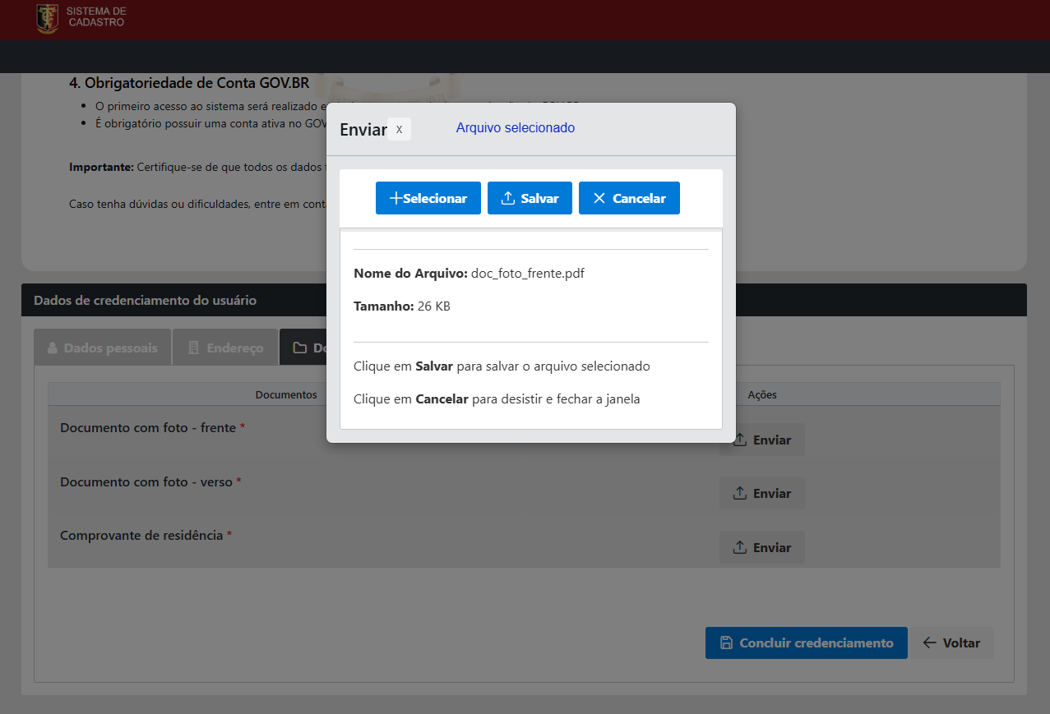Click the 'Clique em Cancelar' instruction text
The width and height of the screenshot is (1050, 714).
pyautogui.click(x=497, y=399)
